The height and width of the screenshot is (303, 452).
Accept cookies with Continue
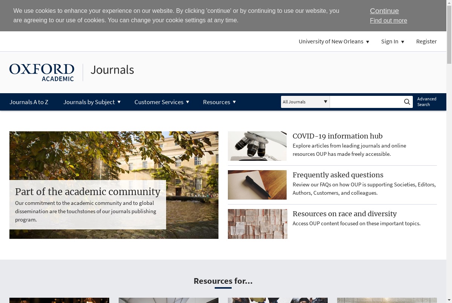tap(384, 11)
